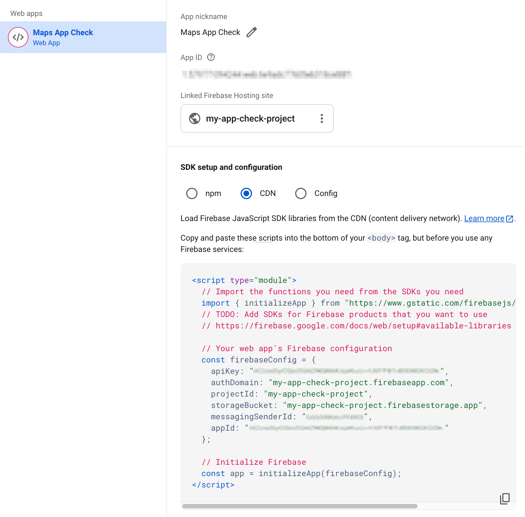Viewport: 525px width, 517px height.
Task: Click the external-link icon after Learn more
Action: tap(510, 219)
